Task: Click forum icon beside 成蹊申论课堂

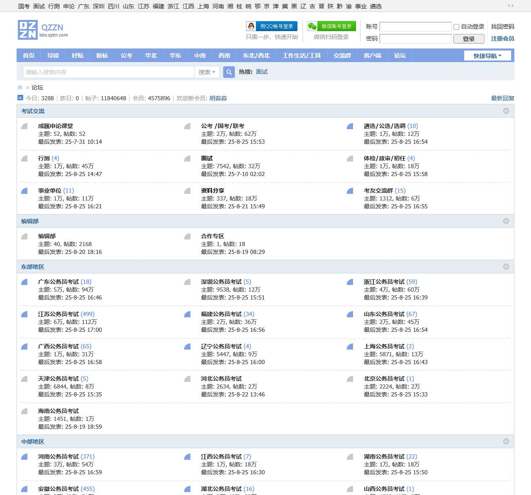Action: [24, 126]
